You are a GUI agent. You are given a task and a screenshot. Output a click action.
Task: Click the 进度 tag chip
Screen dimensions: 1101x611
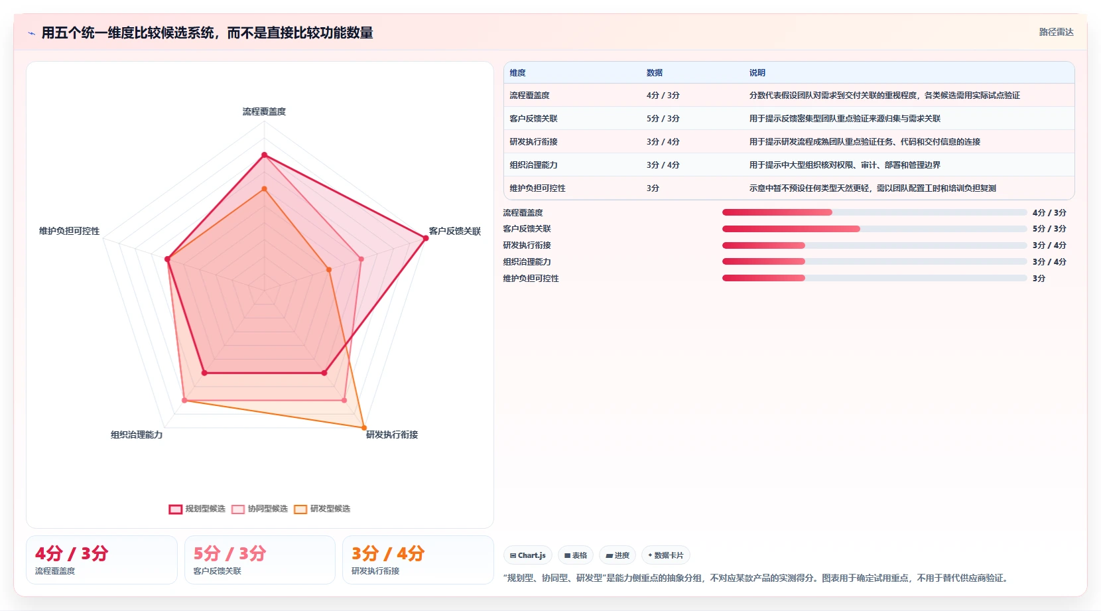coord(617,555)
